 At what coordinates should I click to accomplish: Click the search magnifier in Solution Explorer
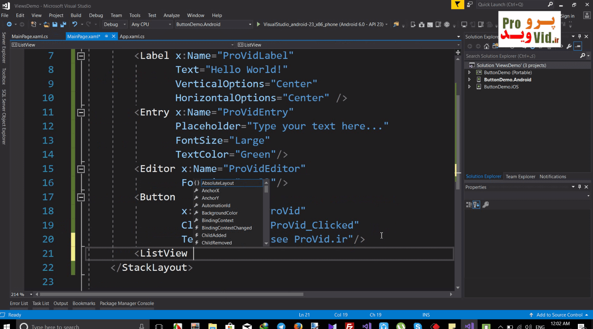pos(582,56)
